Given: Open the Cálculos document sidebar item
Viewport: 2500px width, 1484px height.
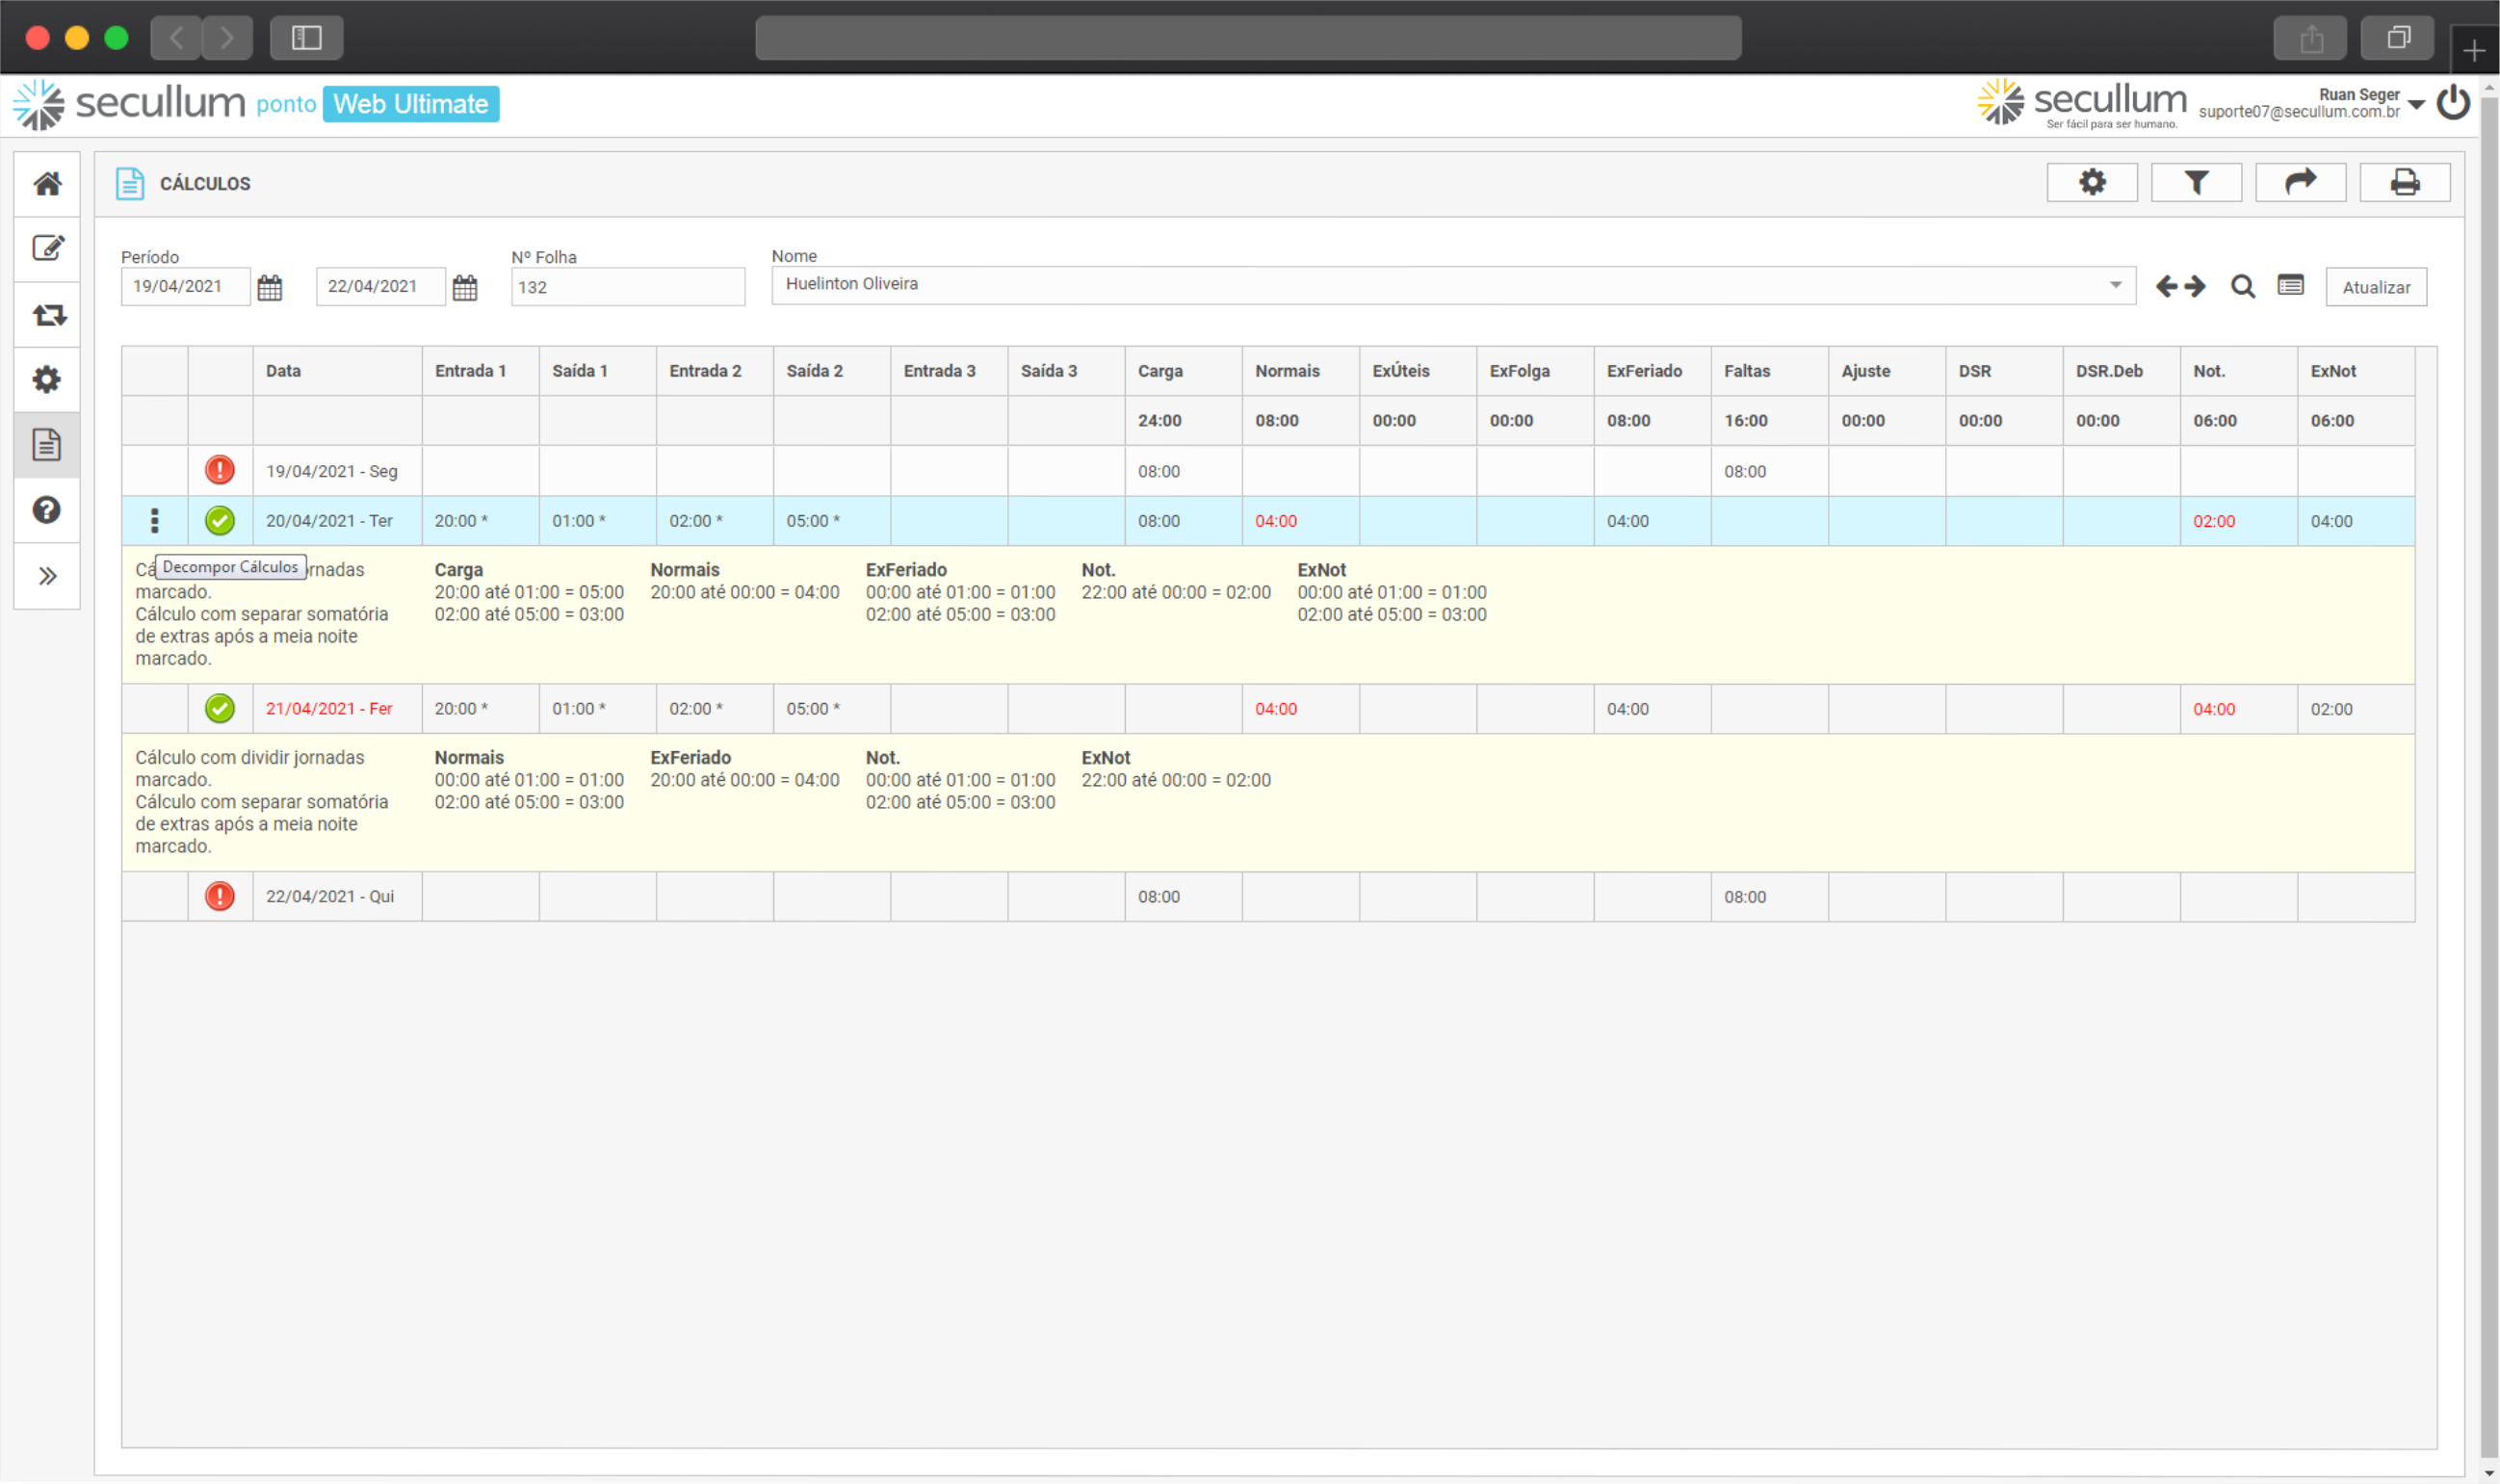Looking at the screenshot, I should tap(47, 444).
